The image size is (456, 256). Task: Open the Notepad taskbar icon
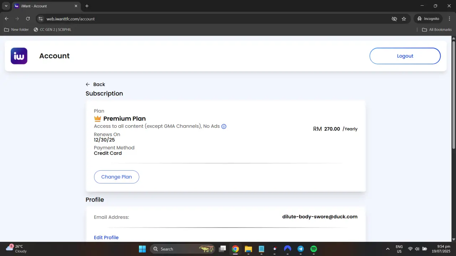261,249
